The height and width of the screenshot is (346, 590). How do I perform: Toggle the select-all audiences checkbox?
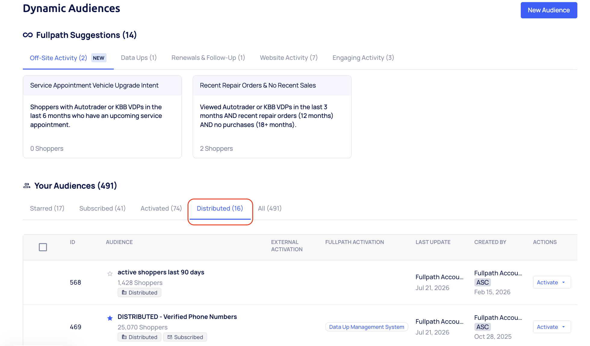(x=43, y=247)
